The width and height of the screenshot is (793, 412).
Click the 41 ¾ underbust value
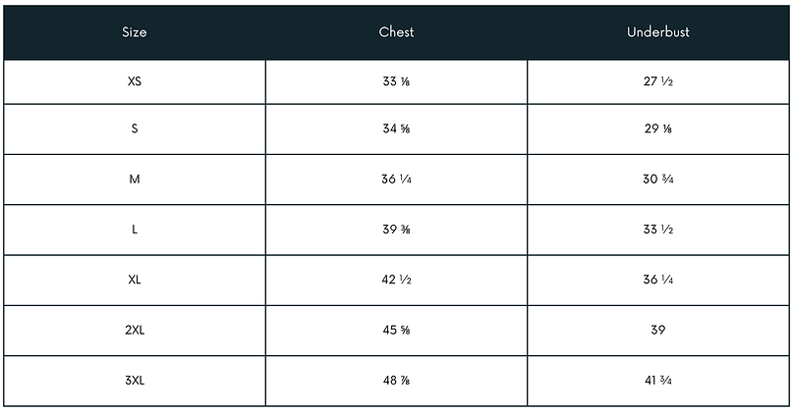(x=658, y=381)
